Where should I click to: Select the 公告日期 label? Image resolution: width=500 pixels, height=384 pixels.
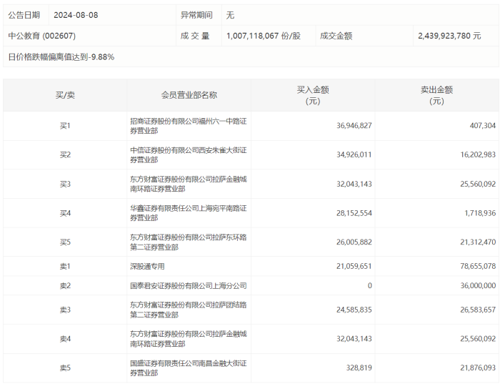pos(24,15)
